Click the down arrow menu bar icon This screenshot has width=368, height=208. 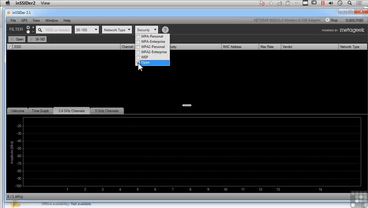point(296,3)
